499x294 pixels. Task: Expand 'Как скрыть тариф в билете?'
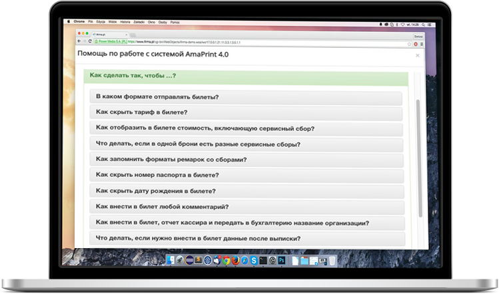point(246,112)
